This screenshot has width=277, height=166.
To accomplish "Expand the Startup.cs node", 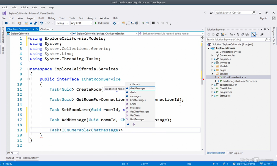I will pos(212,96).
